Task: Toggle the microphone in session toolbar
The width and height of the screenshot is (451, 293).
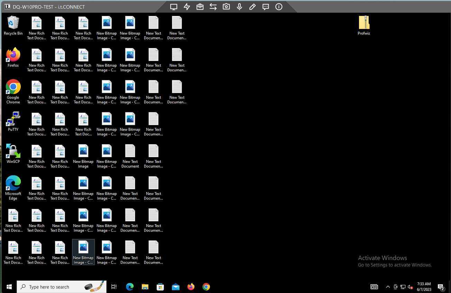Action: 239,7
